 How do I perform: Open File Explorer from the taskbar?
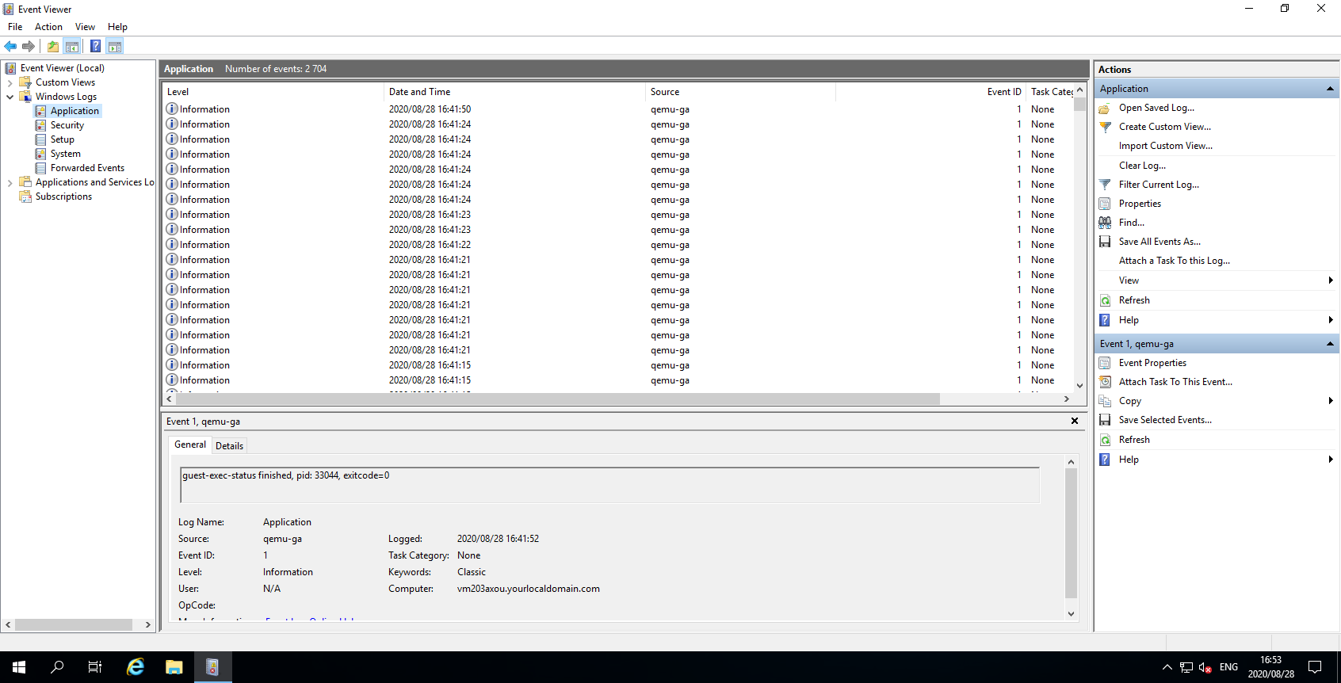click(174, 667)
